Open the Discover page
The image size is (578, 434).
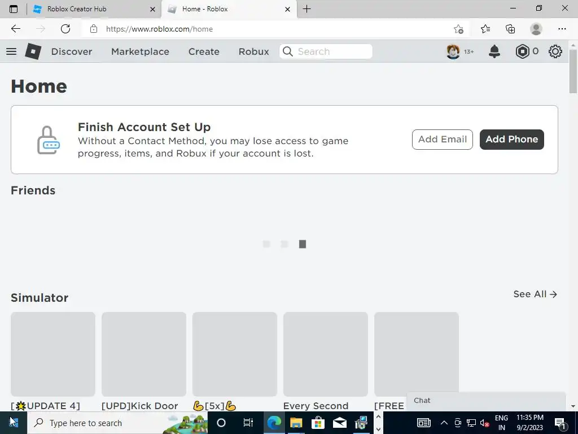[x=72, y=51]
